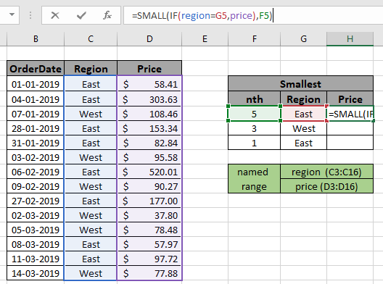
Task: Select column C header
Action: (x=91, y=39)
